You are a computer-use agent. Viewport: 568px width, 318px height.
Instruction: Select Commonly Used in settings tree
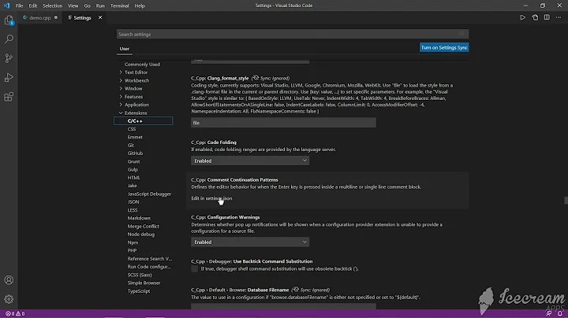[142, 64]
